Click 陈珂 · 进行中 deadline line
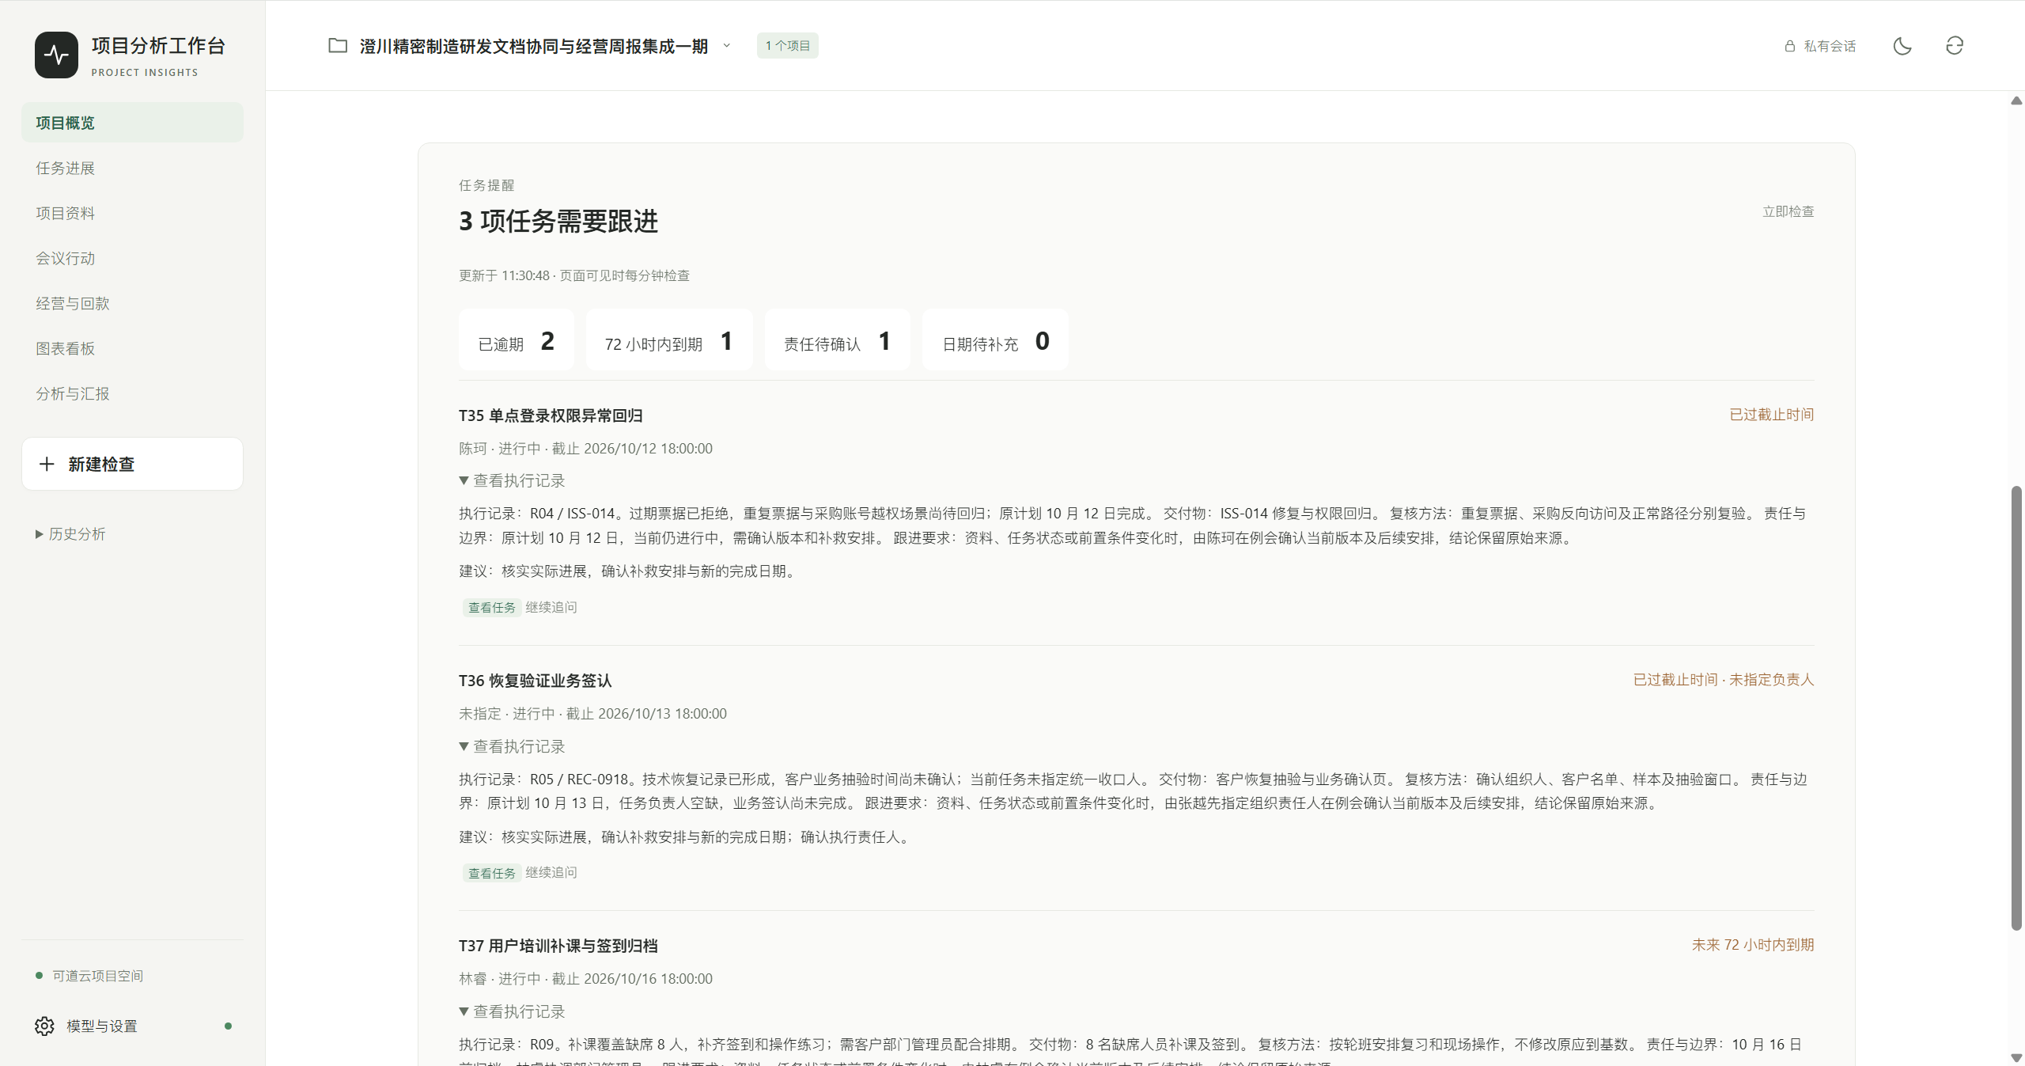 tap(585, 449)
